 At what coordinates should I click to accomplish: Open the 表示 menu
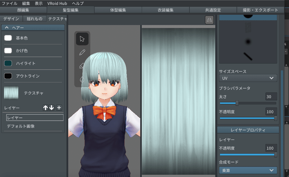coord(39,3)
